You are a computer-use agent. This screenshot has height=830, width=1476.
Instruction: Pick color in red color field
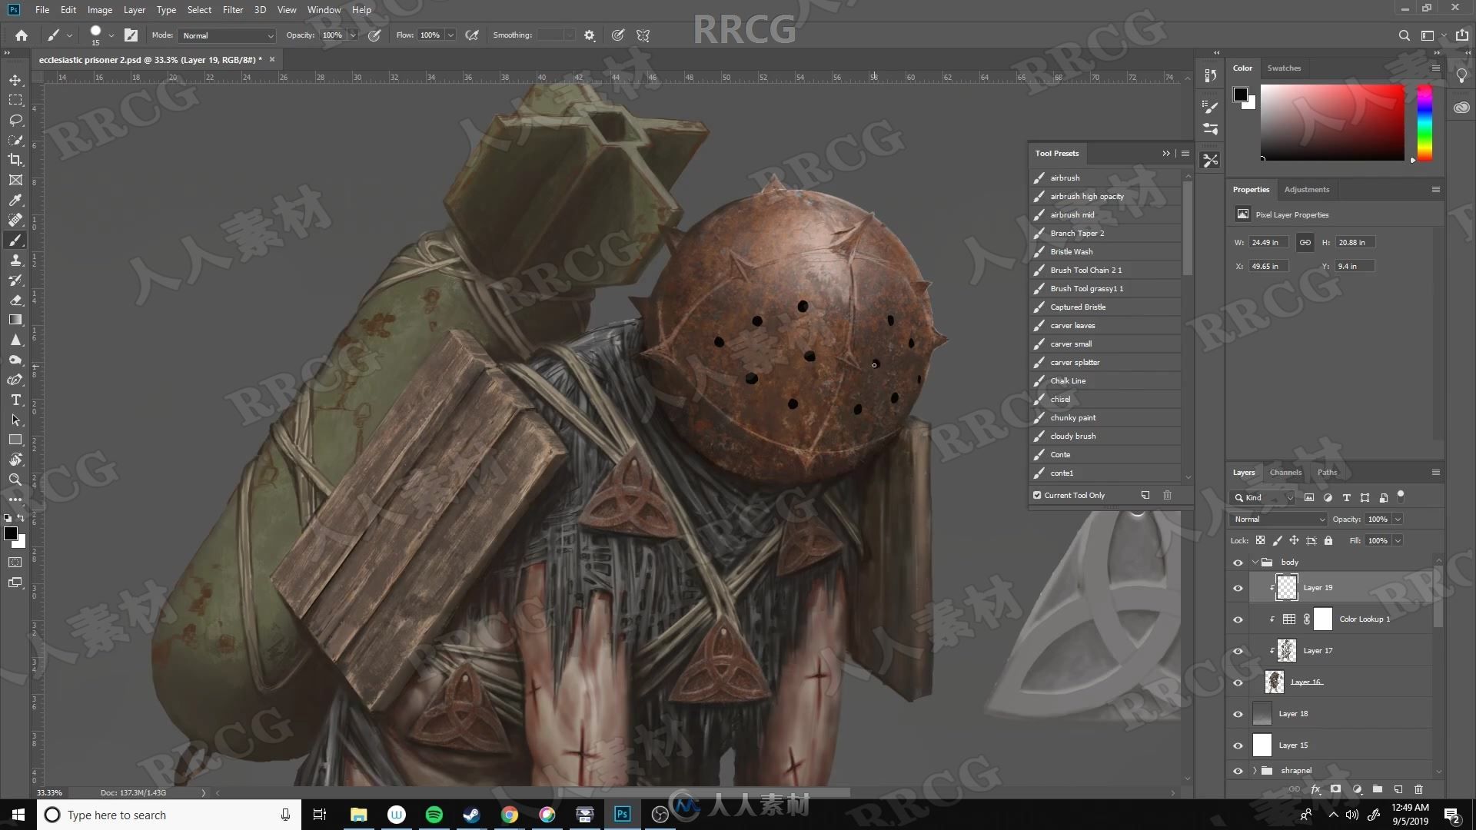[x=1332, y=122]
